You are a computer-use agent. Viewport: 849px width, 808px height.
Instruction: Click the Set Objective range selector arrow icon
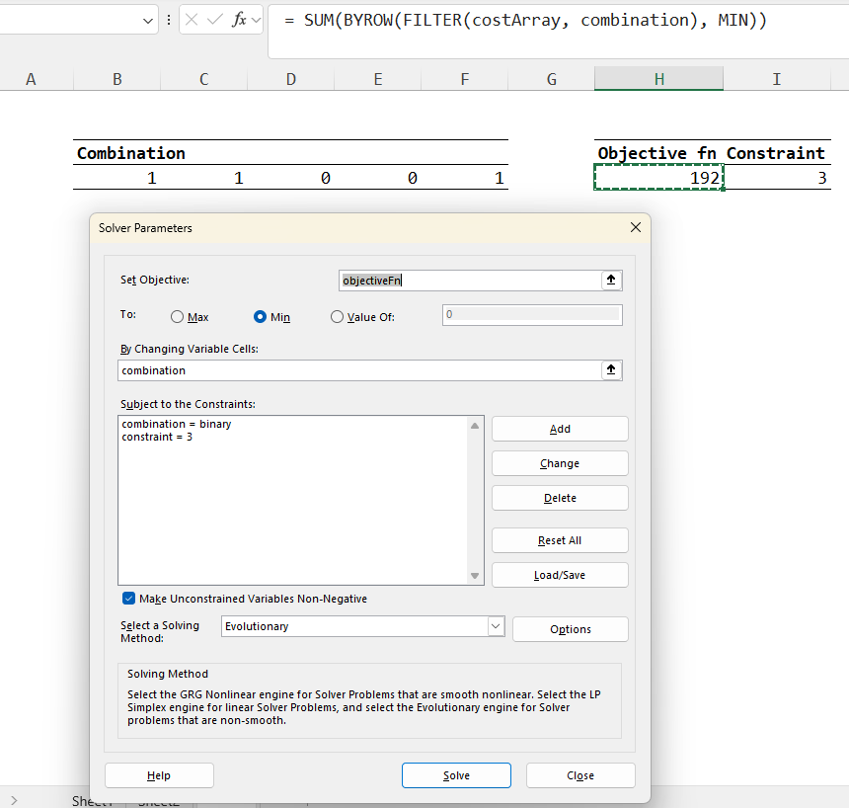[611, 281]
